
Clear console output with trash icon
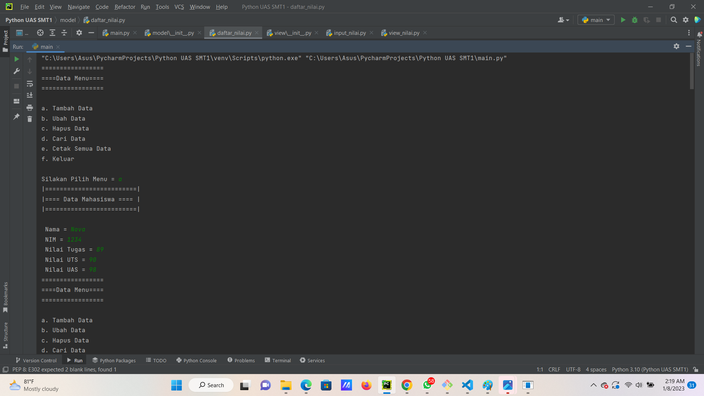coord(30,119)
